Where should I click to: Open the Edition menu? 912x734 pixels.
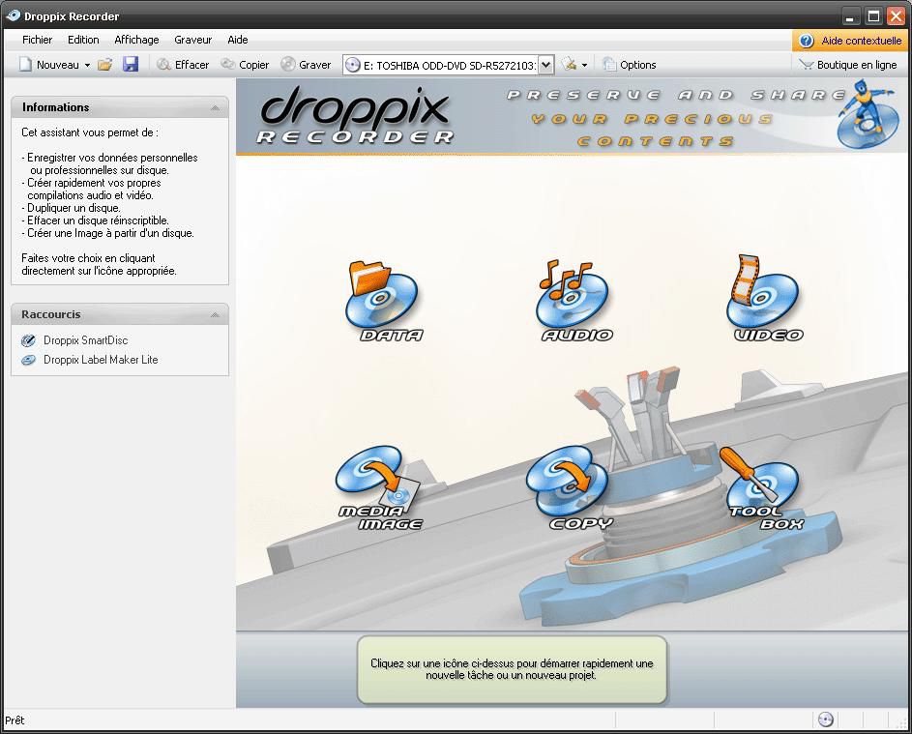83,40
